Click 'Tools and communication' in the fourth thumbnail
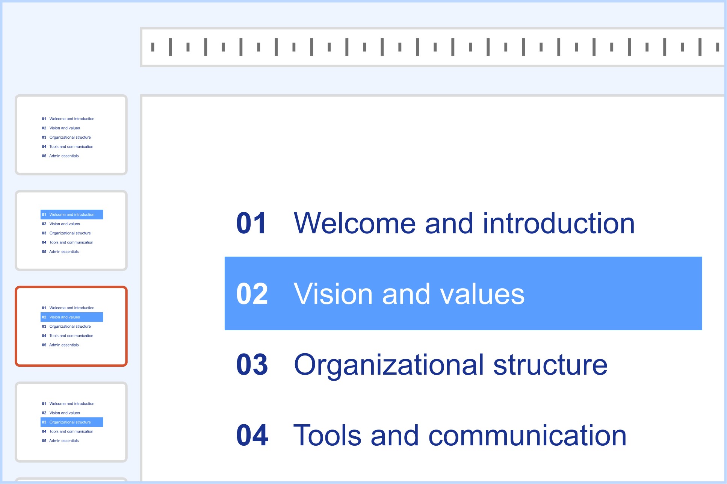 (71, 431)
